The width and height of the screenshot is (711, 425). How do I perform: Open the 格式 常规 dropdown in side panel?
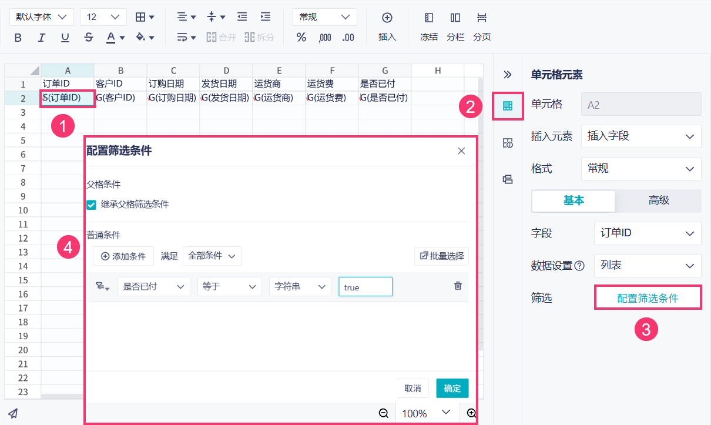tap(641, 169)
